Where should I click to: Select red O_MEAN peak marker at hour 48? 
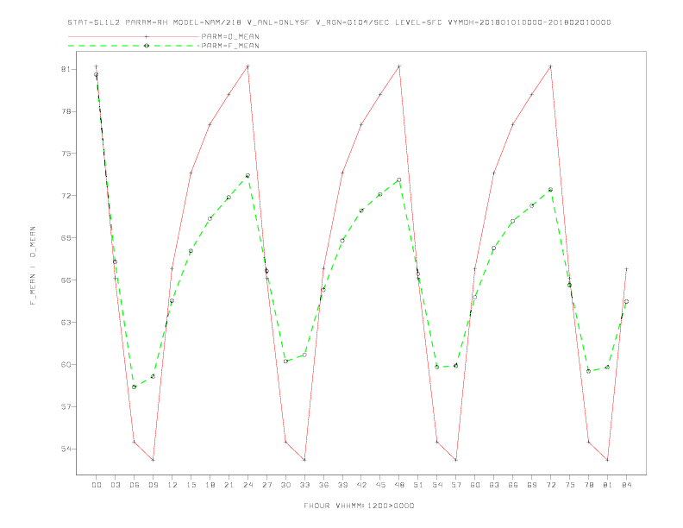tap(399, 66)
